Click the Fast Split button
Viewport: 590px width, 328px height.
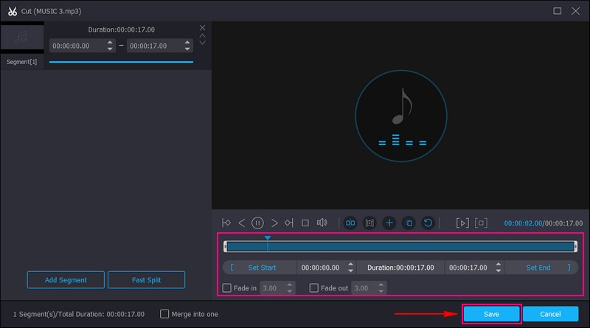[x=146, y=280]
